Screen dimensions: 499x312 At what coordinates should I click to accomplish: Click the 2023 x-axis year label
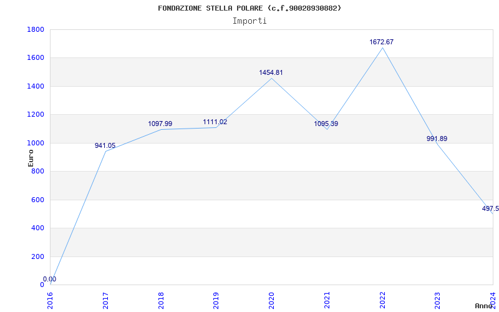click(438, 300)
